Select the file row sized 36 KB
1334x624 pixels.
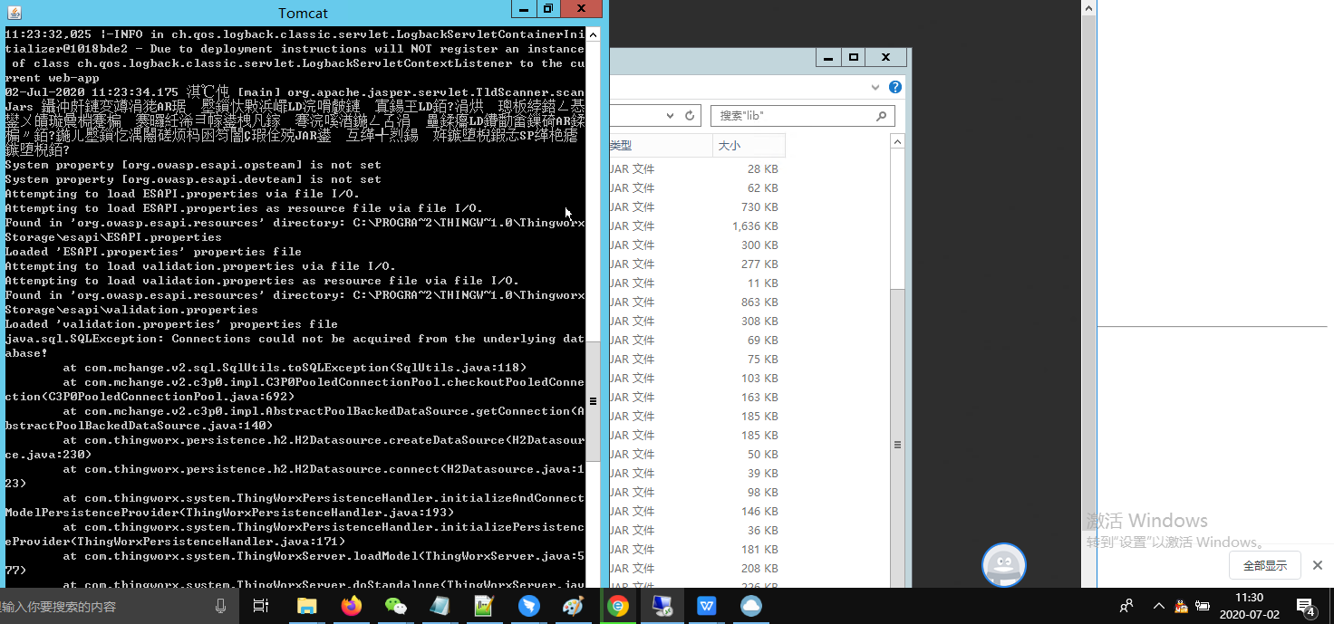(697, 531)
